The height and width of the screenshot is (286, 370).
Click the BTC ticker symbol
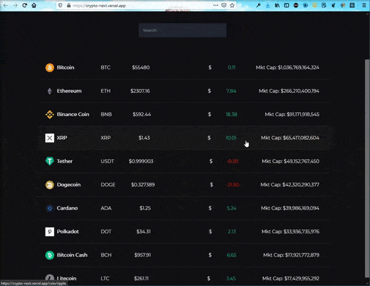(x=105, y=68)
